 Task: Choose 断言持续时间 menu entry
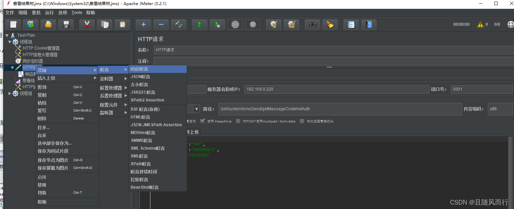[158, 172]
